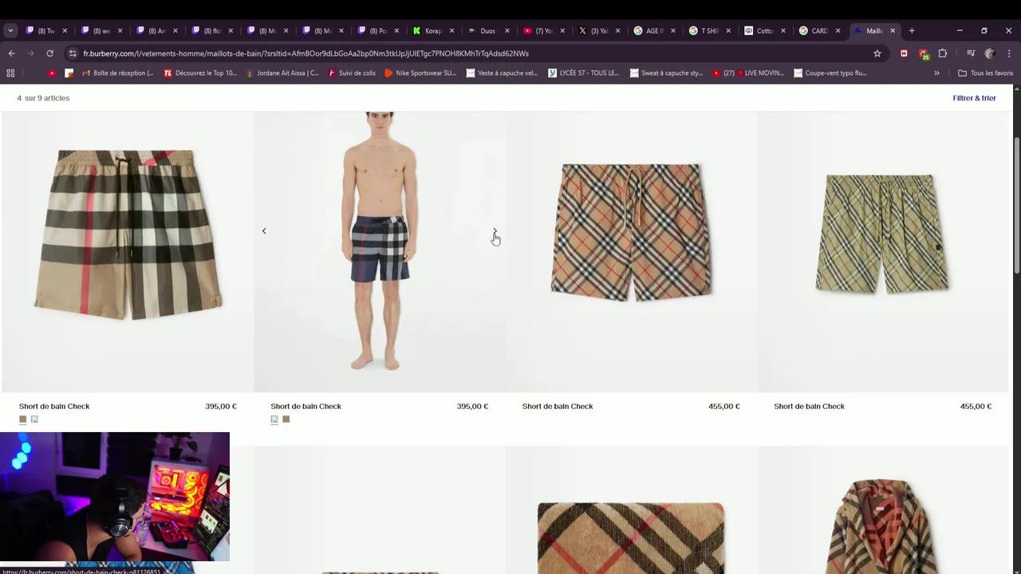The image size is (1021, 574).
Task: Close the Duos tab
Action: tap(507, 31)
